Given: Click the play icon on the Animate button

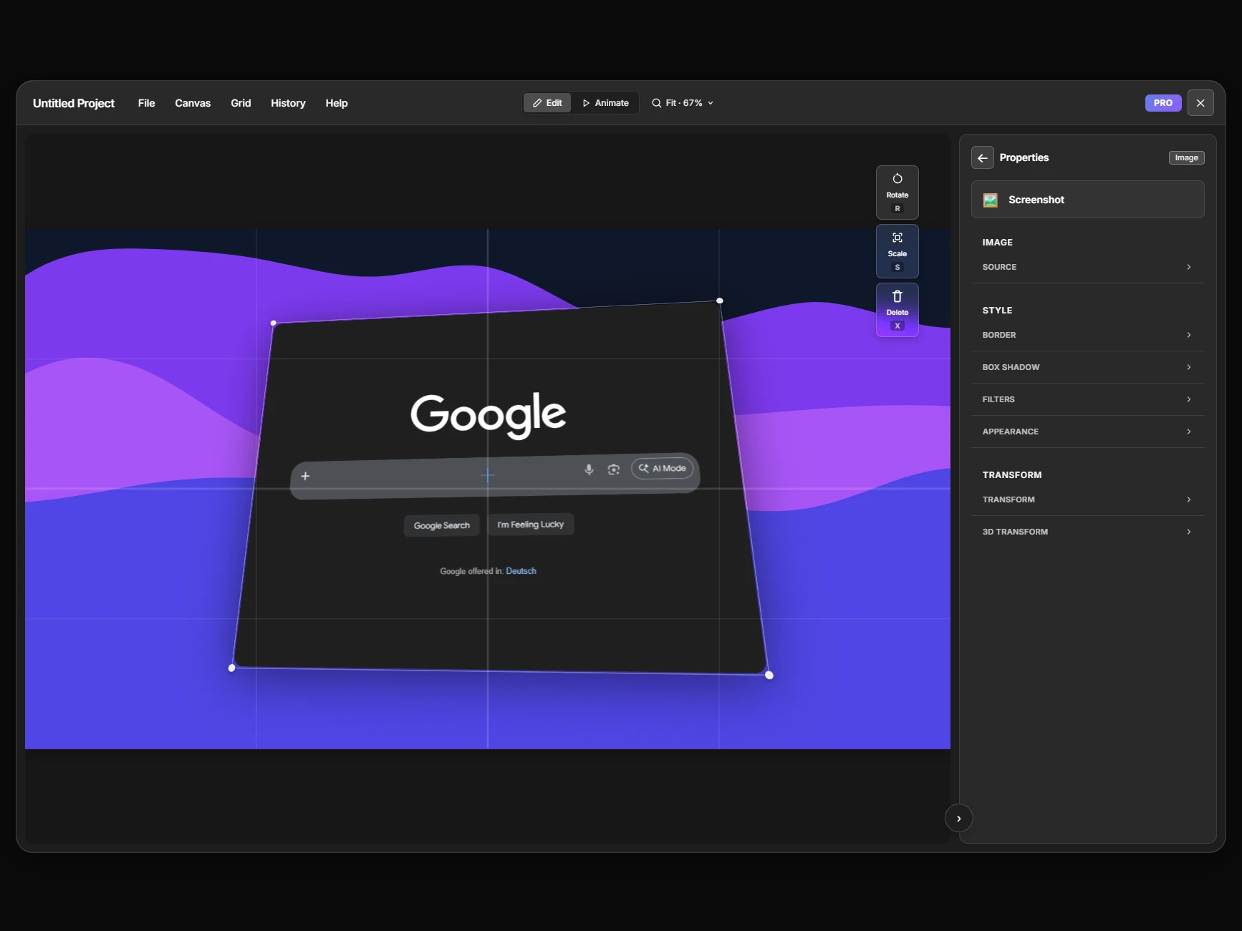Looking at the screenshot, I should [x=585, y=102].
